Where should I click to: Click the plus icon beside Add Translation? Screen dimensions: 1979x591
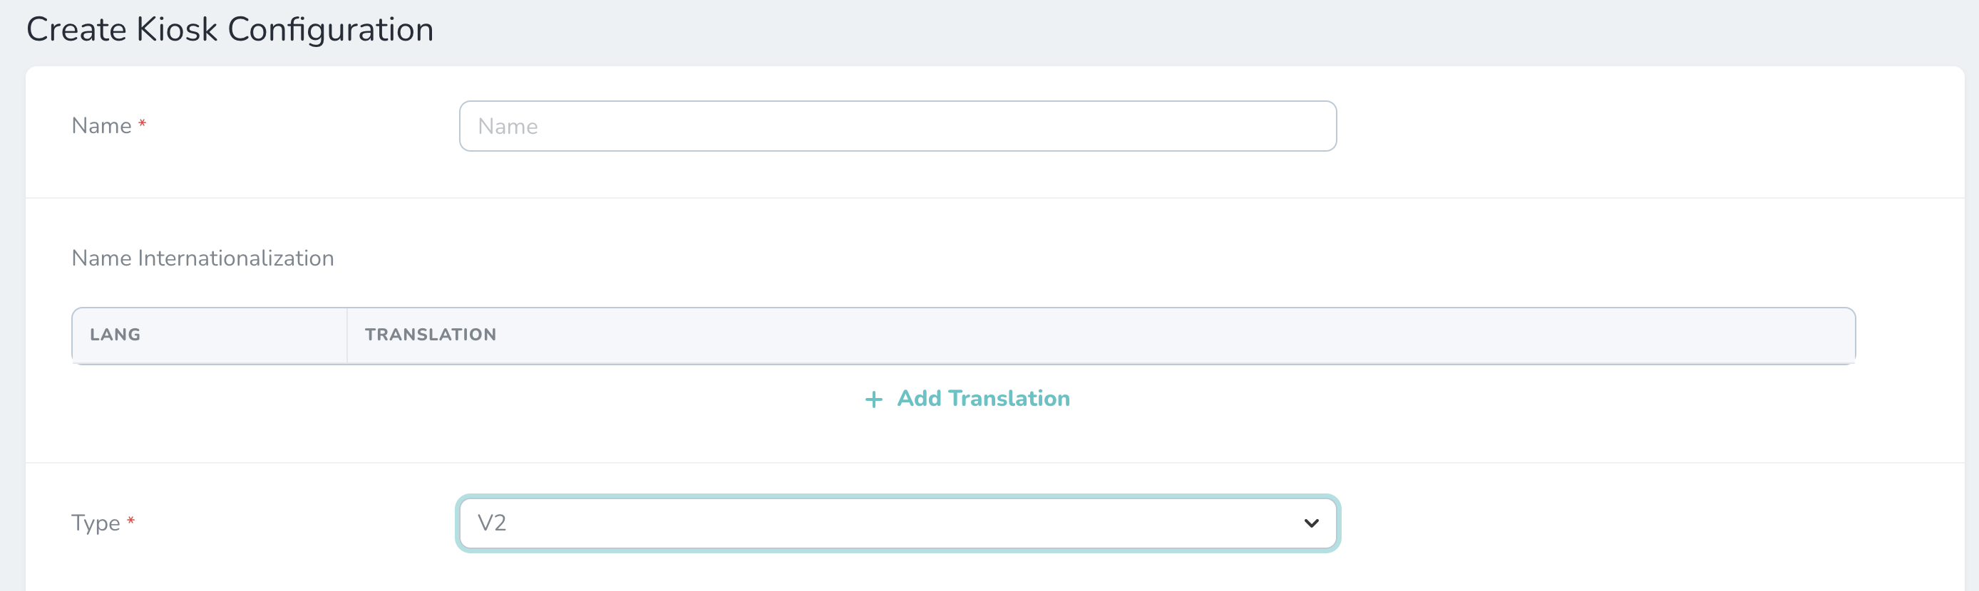873,399
